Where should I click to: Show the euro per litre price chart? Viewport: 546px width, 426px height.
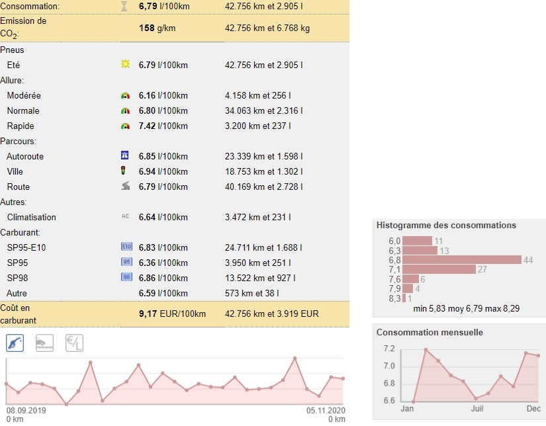pos(74,343)
